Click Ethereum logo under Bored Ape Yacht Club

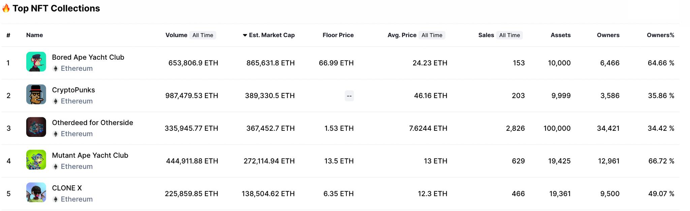56,68
